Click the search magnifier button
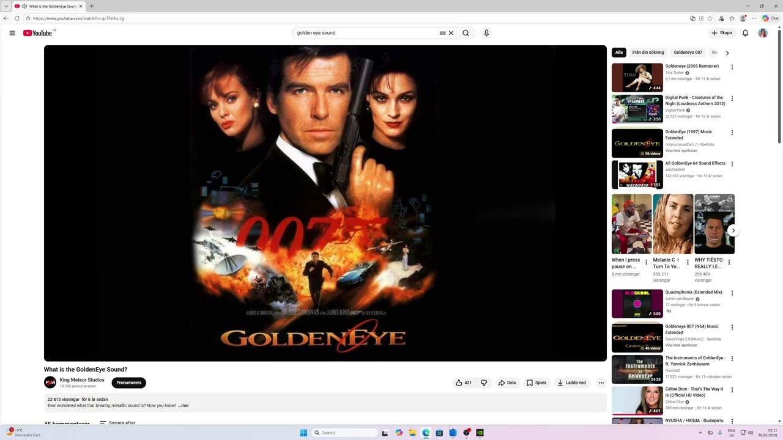This screenshot has height=440, width=783. point(466,33)
